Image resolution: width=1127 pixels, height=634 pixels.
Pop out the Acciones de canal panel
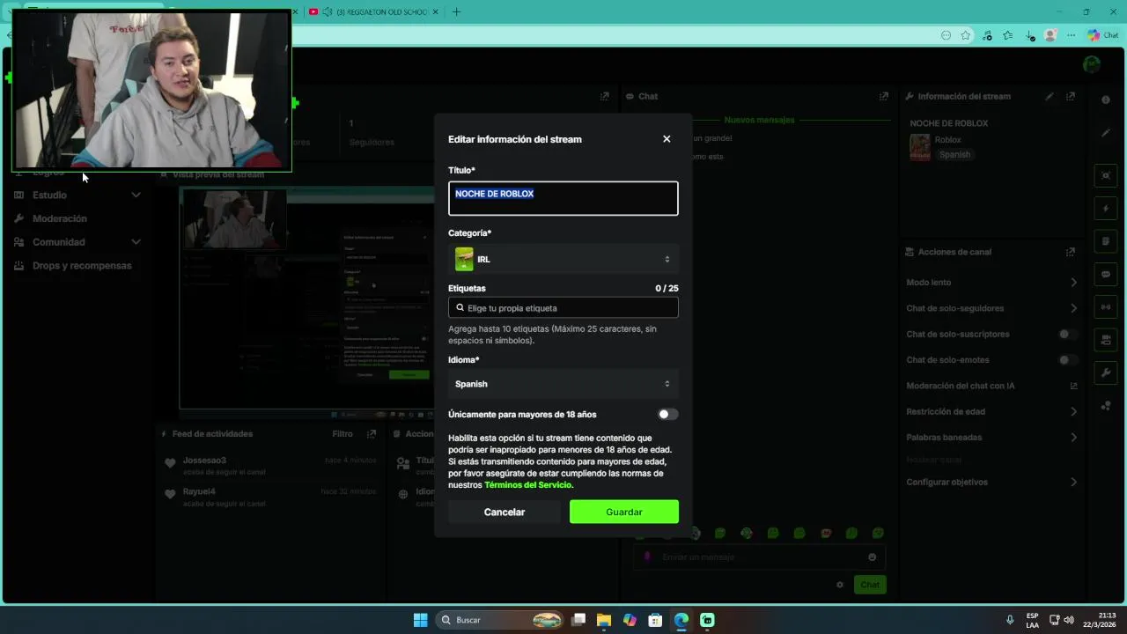coord(1071,252)
